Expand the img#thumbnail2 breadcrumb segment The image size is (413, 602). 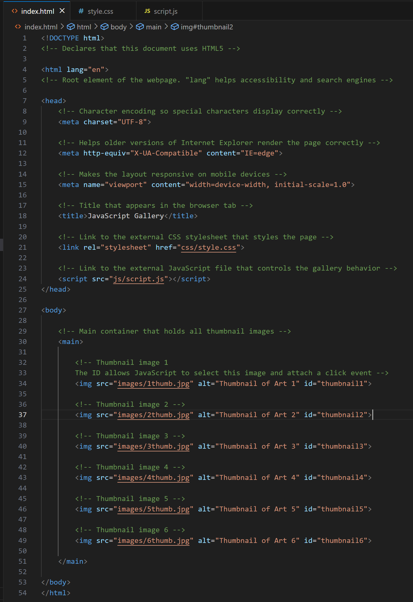[x=207, y=27]
